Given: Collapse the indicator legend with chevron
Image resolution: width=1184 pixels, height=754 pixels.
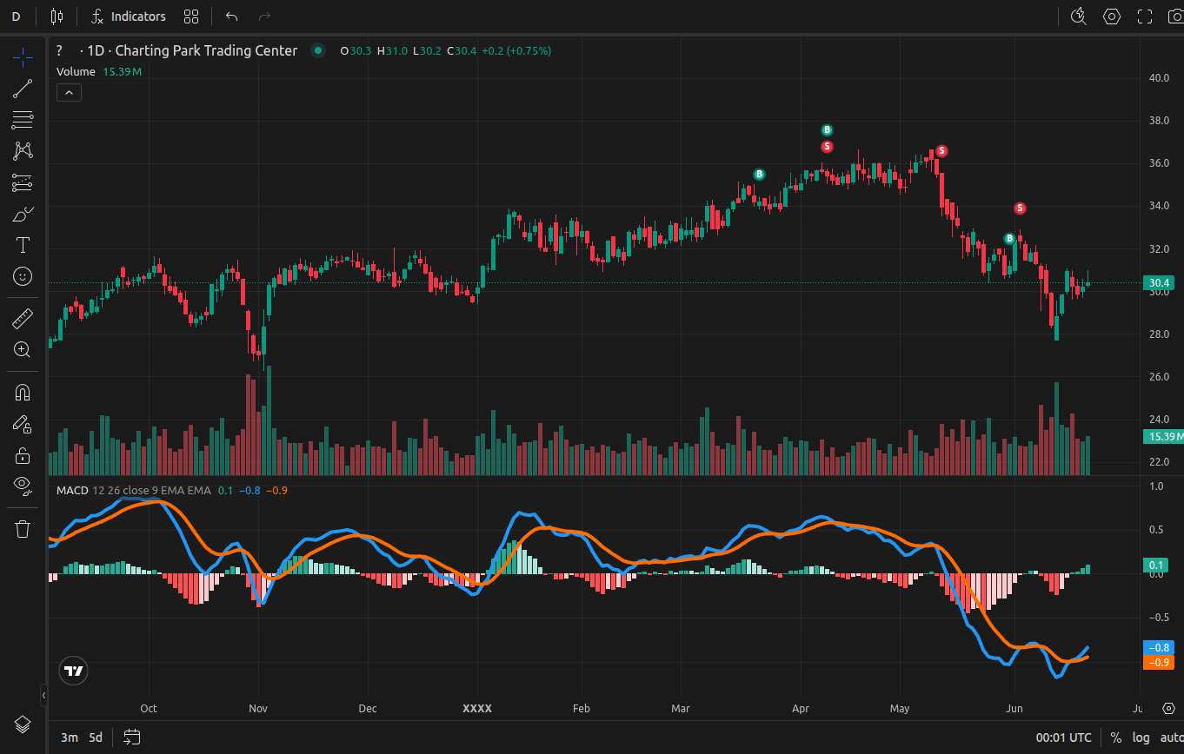Looking at the screenshot, I should coord(69,92).
